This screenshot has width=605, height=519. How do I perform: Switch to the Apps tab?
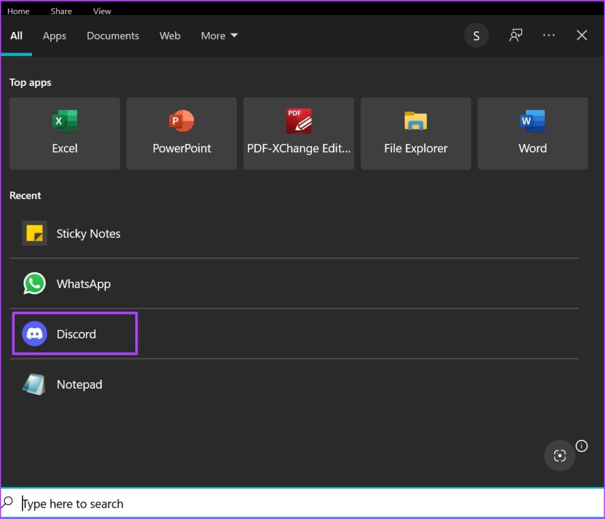(x=54, y=36)
